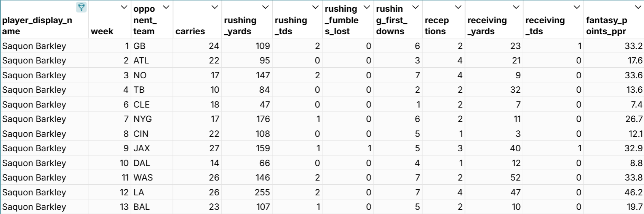
Task: Click the filter icon on player_display_name column
Action: coord(81,7)
